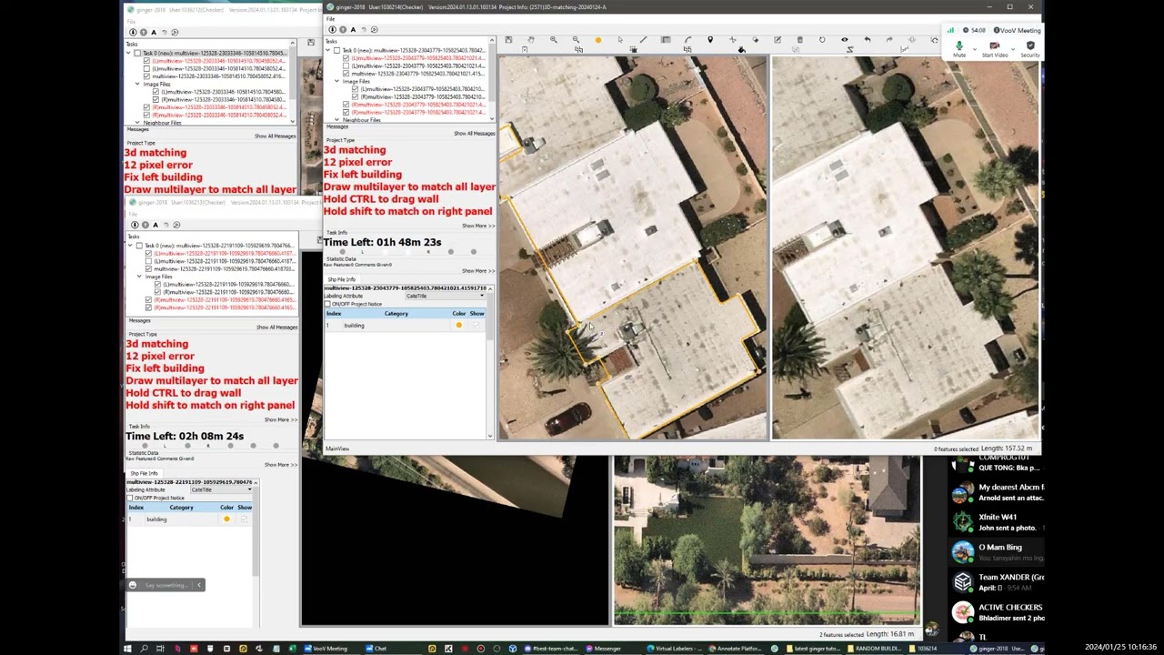Collapse Task 0 tree in top-left window
The image size is (1164, 655).
pos(128,53)
